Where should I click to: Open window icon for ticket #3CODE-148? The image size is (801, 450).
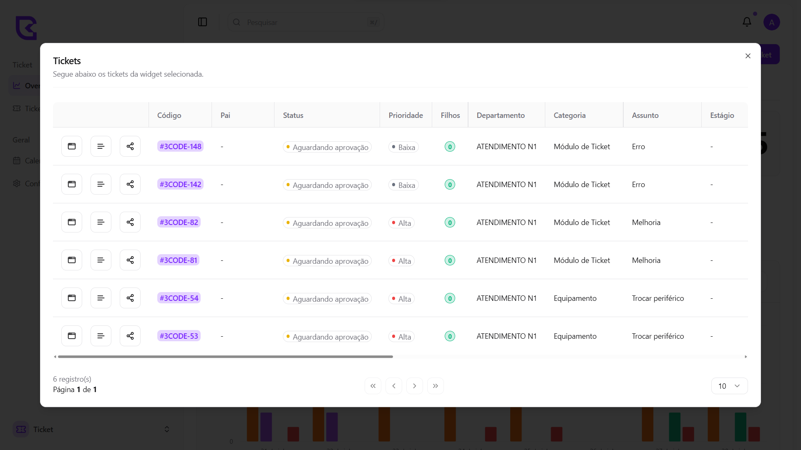click(x=72, y=146)
